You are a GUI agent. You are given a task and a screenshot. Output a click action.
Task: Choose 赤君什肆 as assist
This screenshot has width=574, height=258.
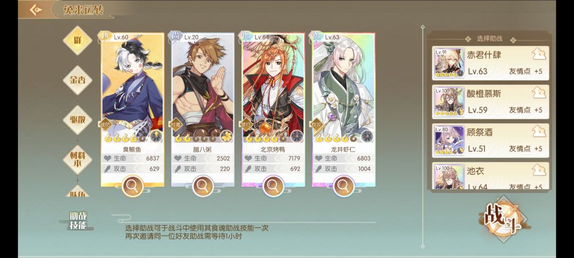(x=491, y=63)
